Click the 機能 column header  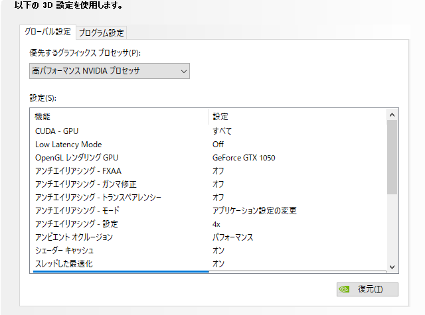pyautogui.click(x=121, y=117)
